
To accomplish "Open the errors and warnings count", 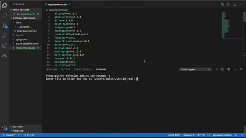I will pyautogui.click(x=29, y=135).
